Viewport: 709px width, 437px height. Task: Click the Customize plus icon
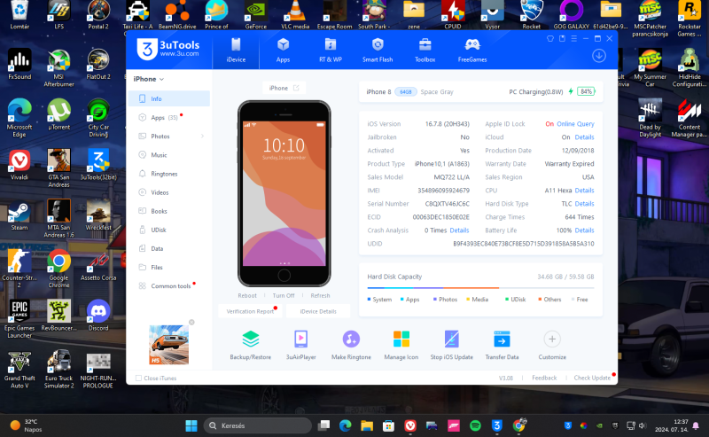[x=551, y=339]
